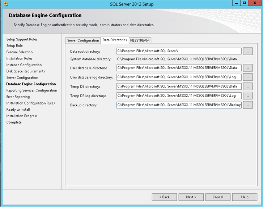
Task: Select the Data Directories tab
Action: coord(115,40)
